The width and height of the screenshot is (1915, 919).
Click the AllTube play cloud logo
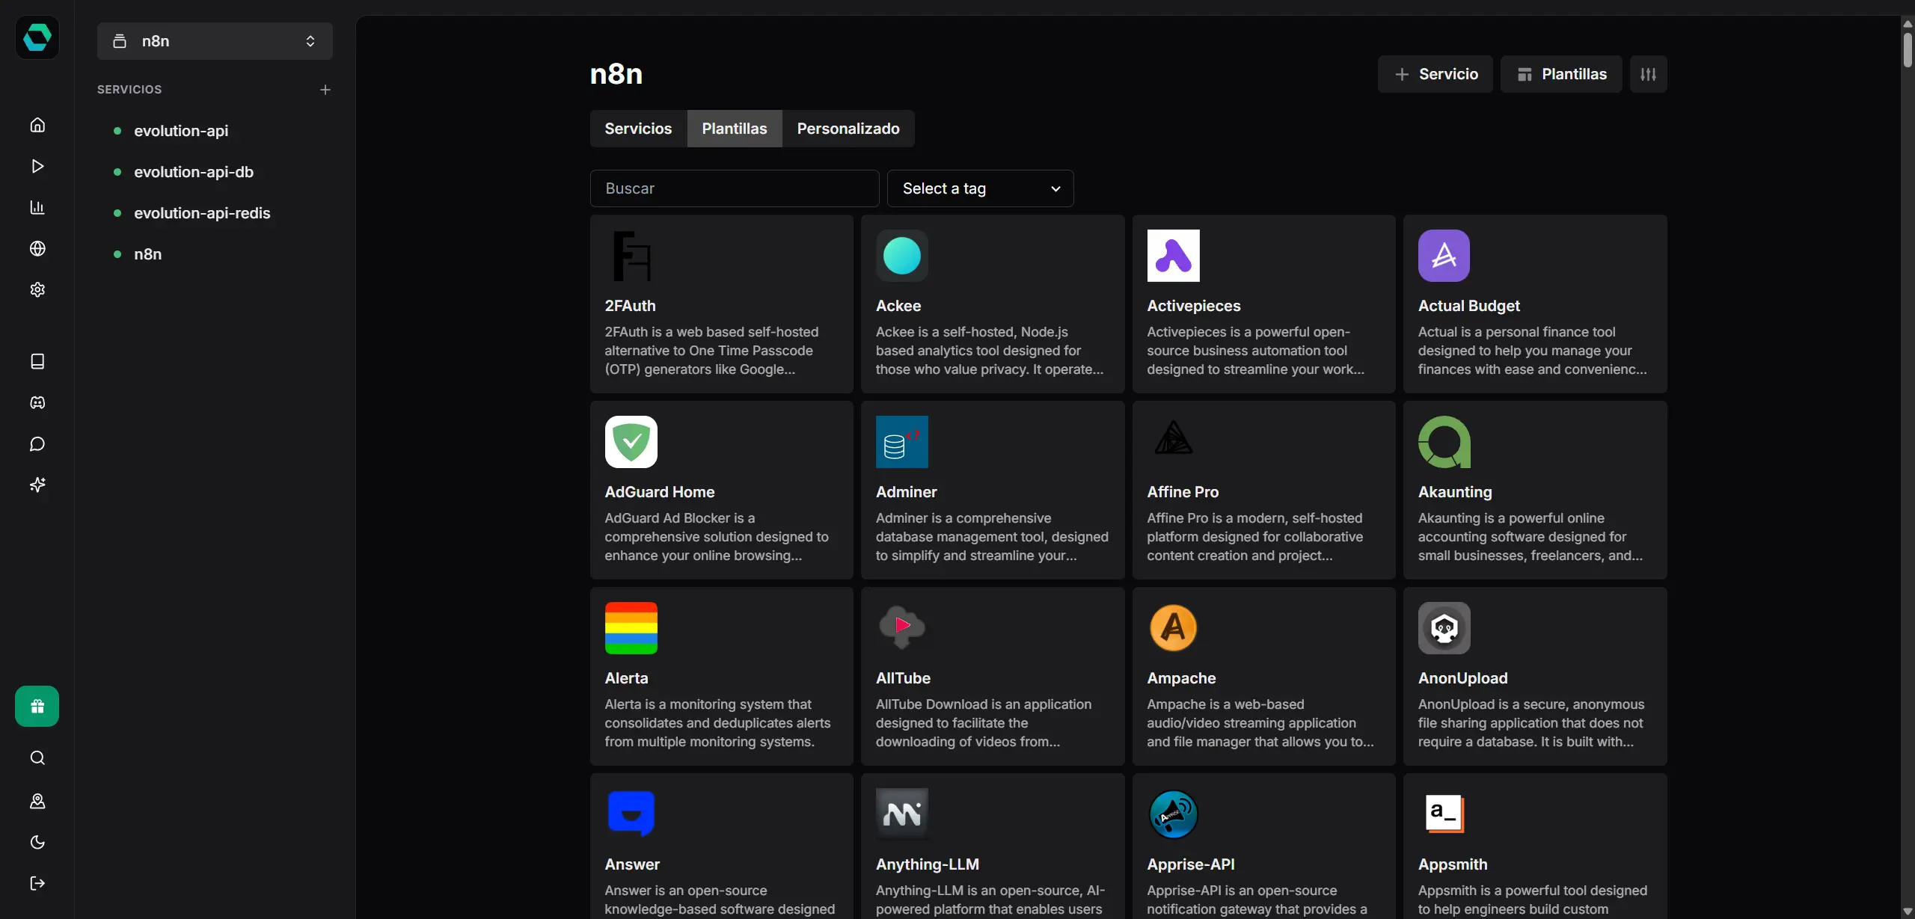[x=902, y=627]
